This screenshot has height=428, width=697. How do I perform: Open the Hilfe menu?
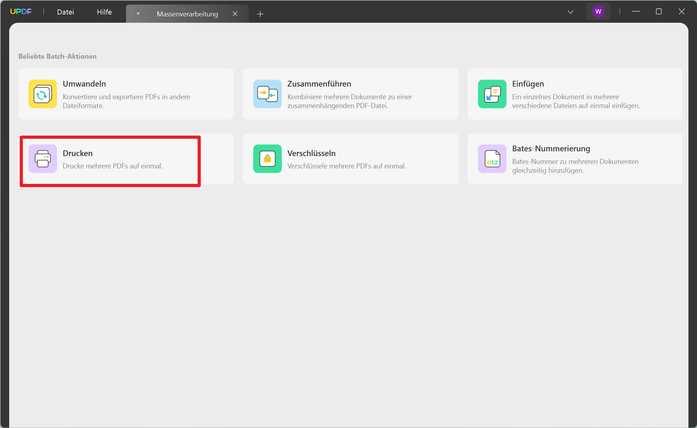[104, 12]
